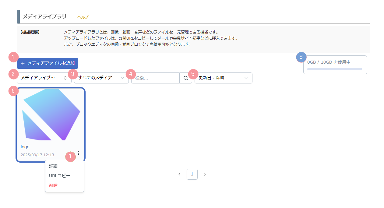
Task: Choose the red 削除 menu entry
Action: pyautogui.click(x=53, y=185)
